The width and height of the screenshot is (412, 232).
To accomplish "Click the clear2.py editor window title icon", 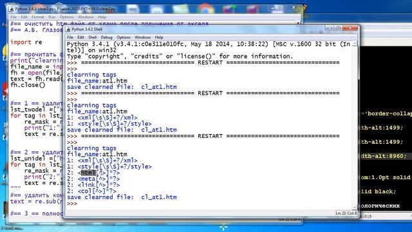I will tap(11, 9).
